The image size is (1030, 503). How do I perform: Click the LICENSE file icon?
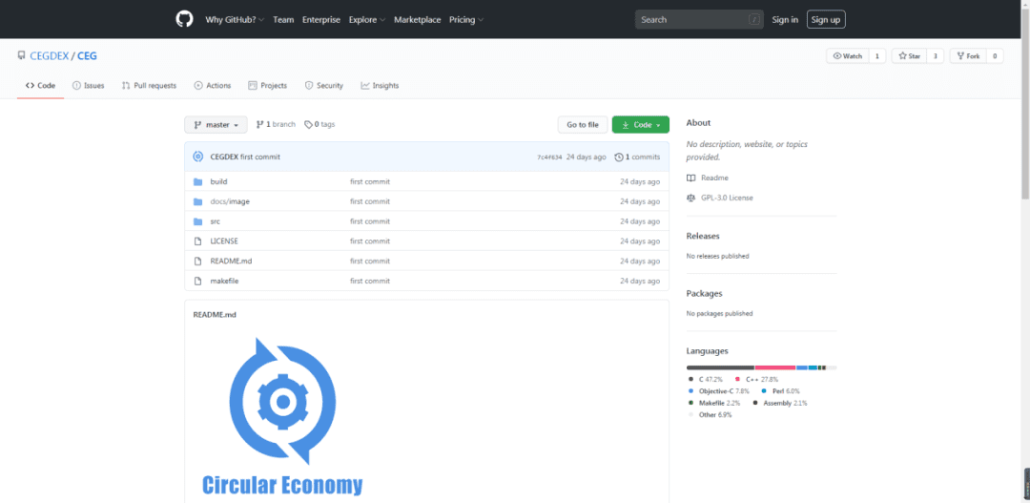pos(197,241)
